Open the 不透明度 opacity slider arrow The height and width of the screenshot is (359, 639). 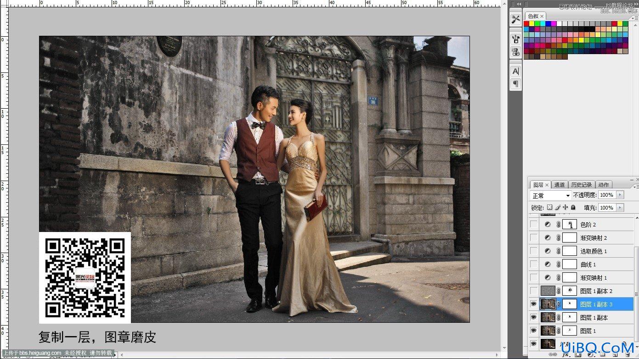click(620, 195)
